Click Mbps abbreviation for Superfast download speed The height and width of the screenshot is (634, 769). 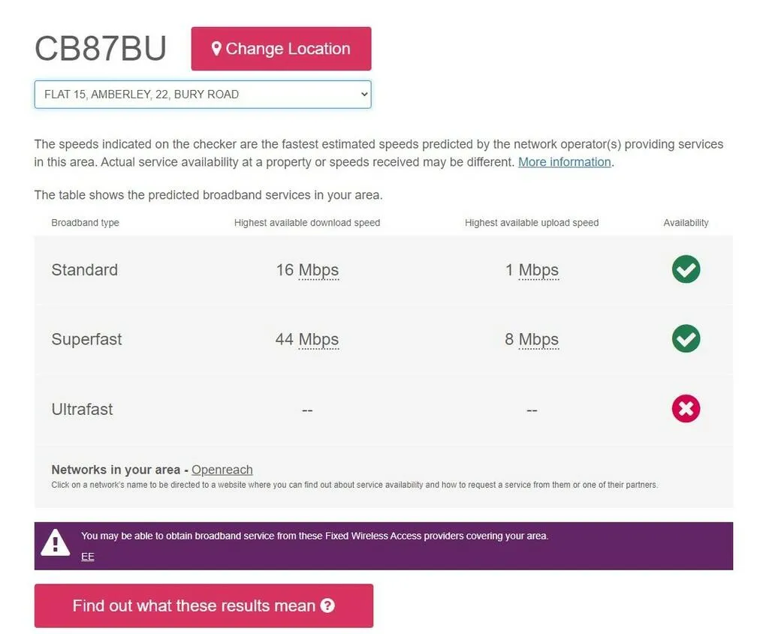pos(318,339)
